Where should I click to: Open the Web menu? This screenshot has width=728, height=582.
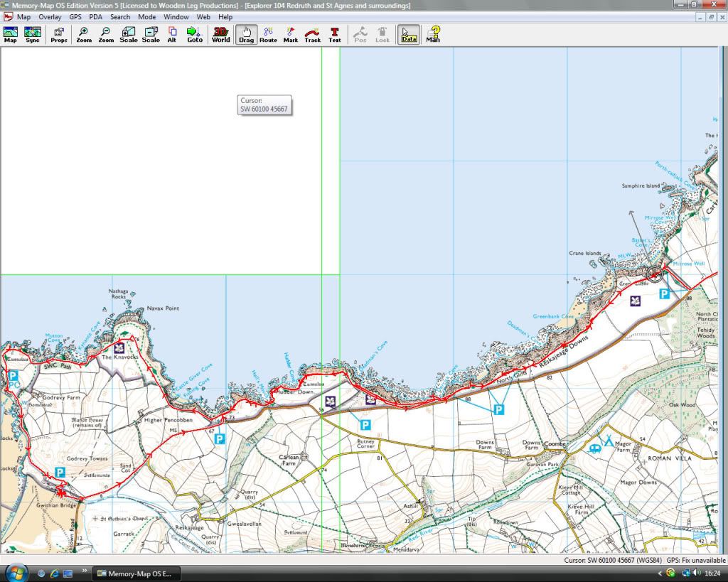coord(203,17)
